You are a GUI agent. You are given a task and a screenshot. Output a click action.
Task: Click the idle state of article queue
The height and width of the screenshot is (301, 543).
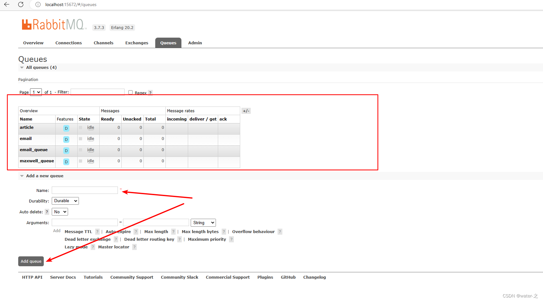coord(91,128)
